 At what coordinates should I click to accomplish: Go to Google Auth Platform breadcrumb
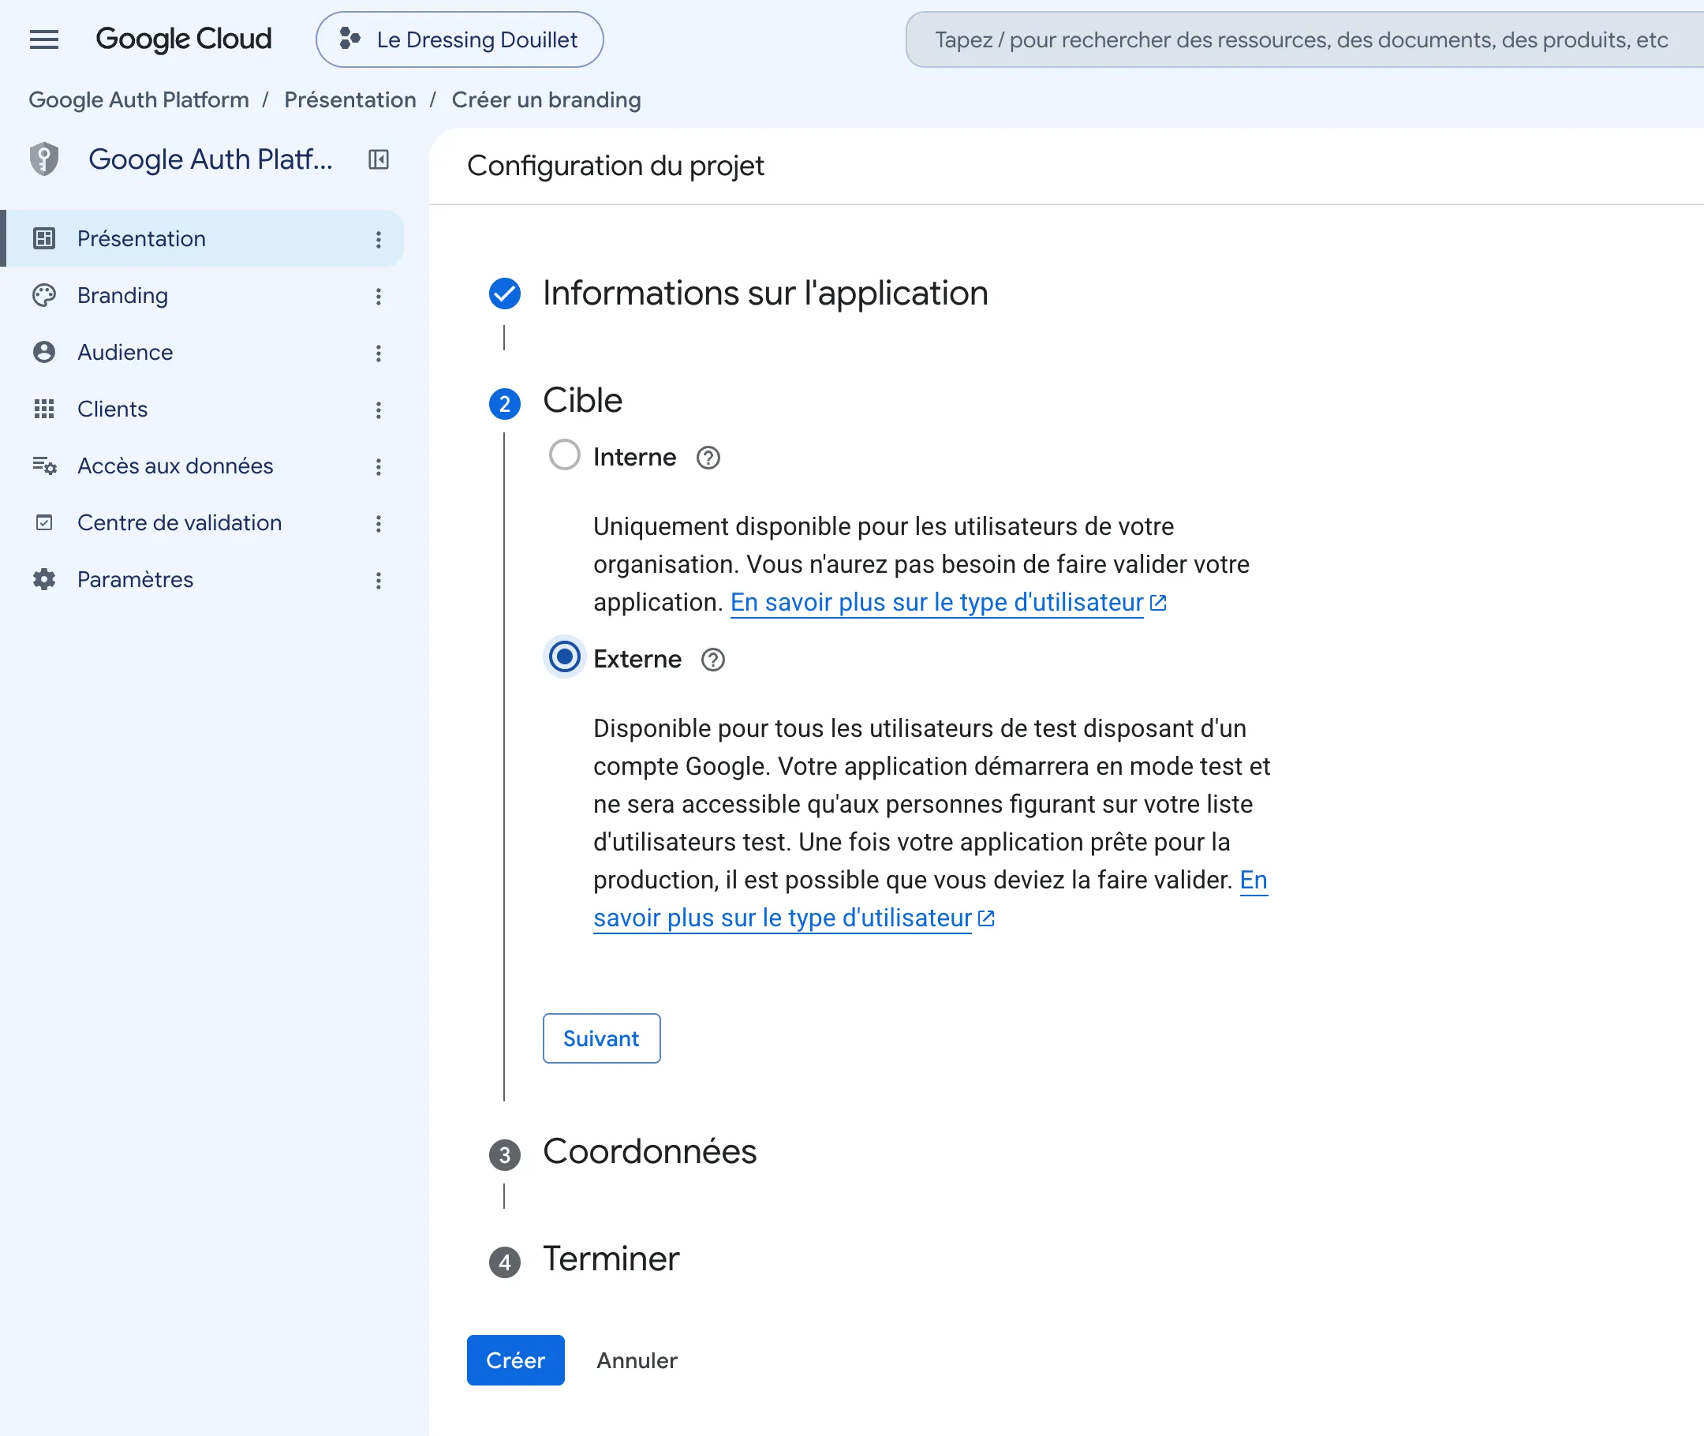[x=138, y=99]
